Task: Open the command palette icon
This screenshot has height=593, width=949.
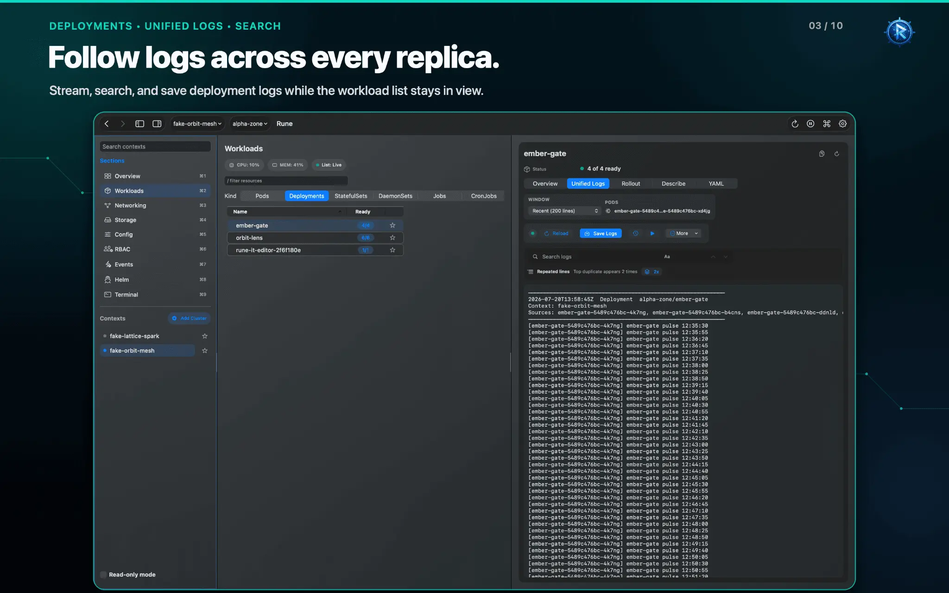Action: point(827,124)
